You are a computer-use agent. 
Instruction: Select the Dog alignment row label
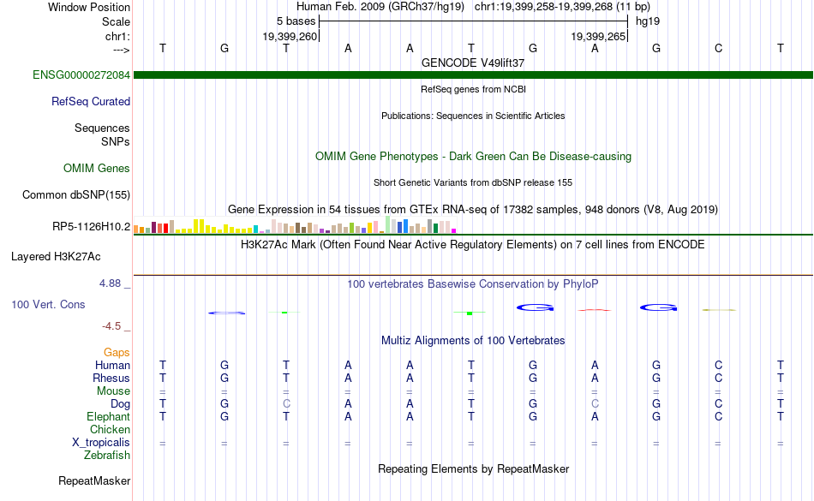(121, 403)
